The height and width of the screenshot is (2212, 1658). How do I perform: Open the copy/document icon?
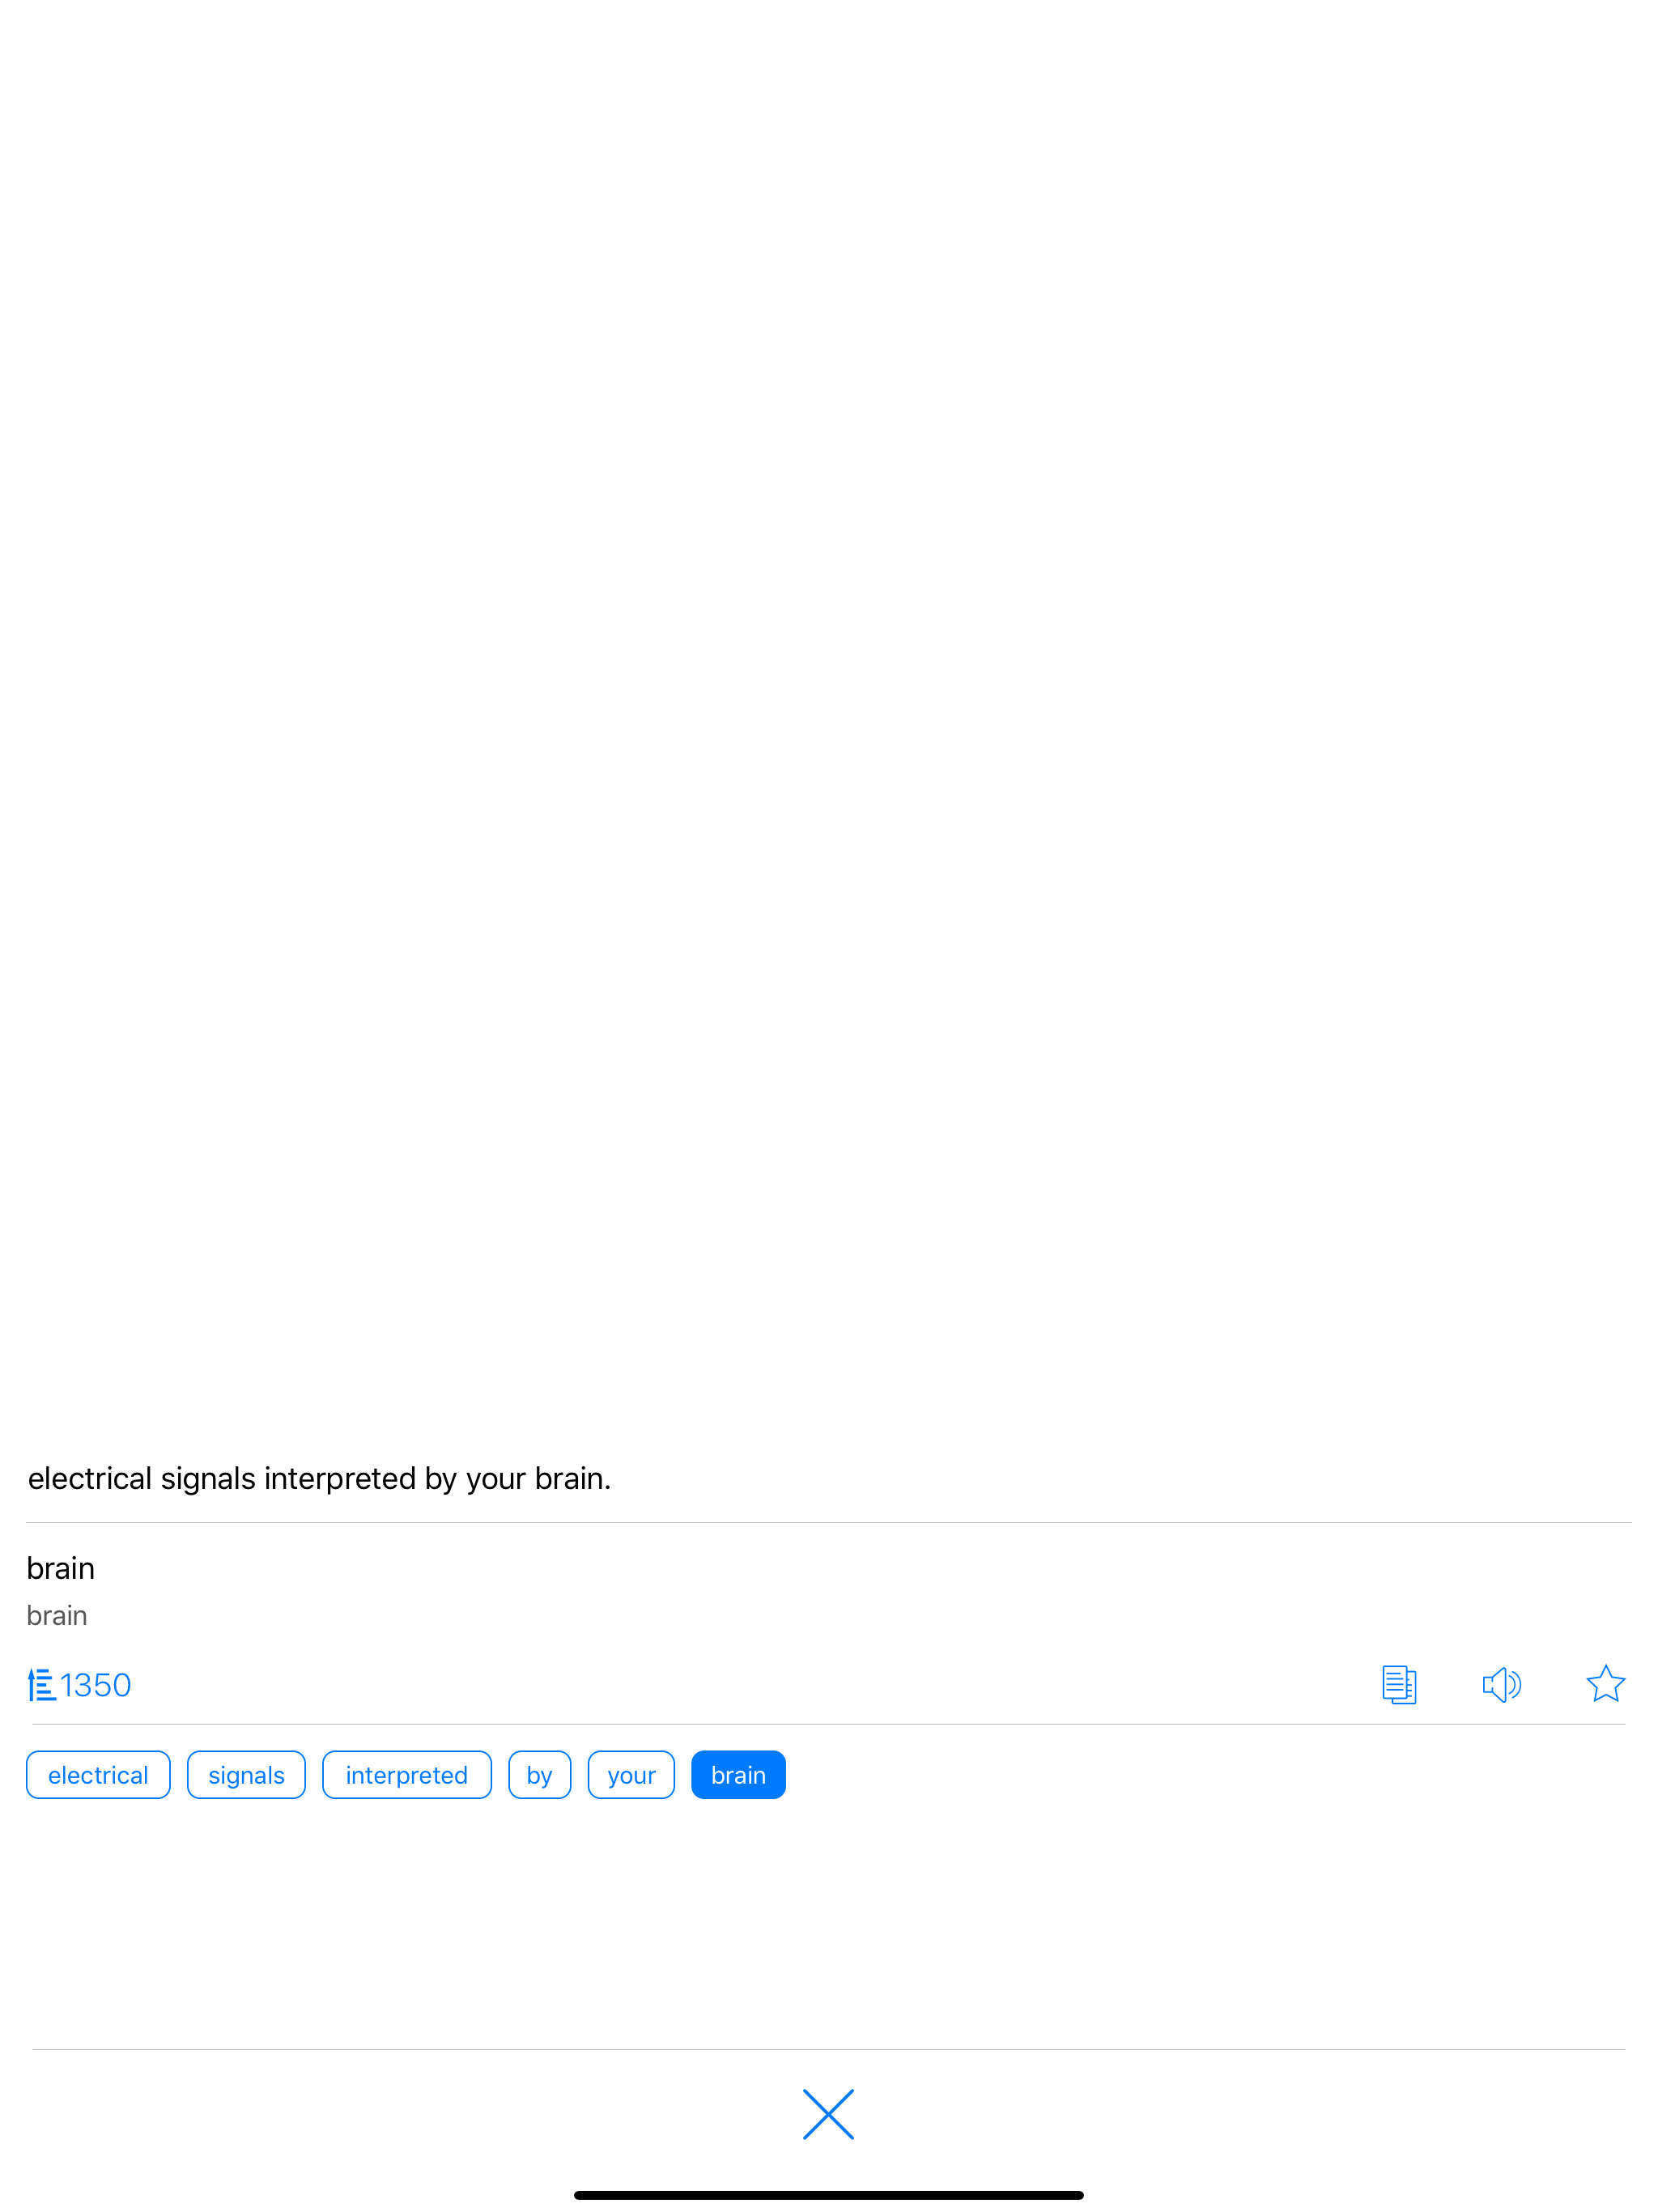click(x=1399, y=1685)
